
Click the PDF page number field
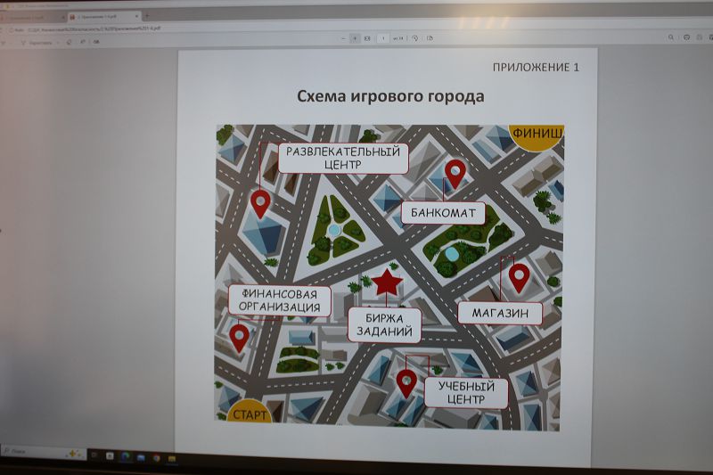(384, 38)
